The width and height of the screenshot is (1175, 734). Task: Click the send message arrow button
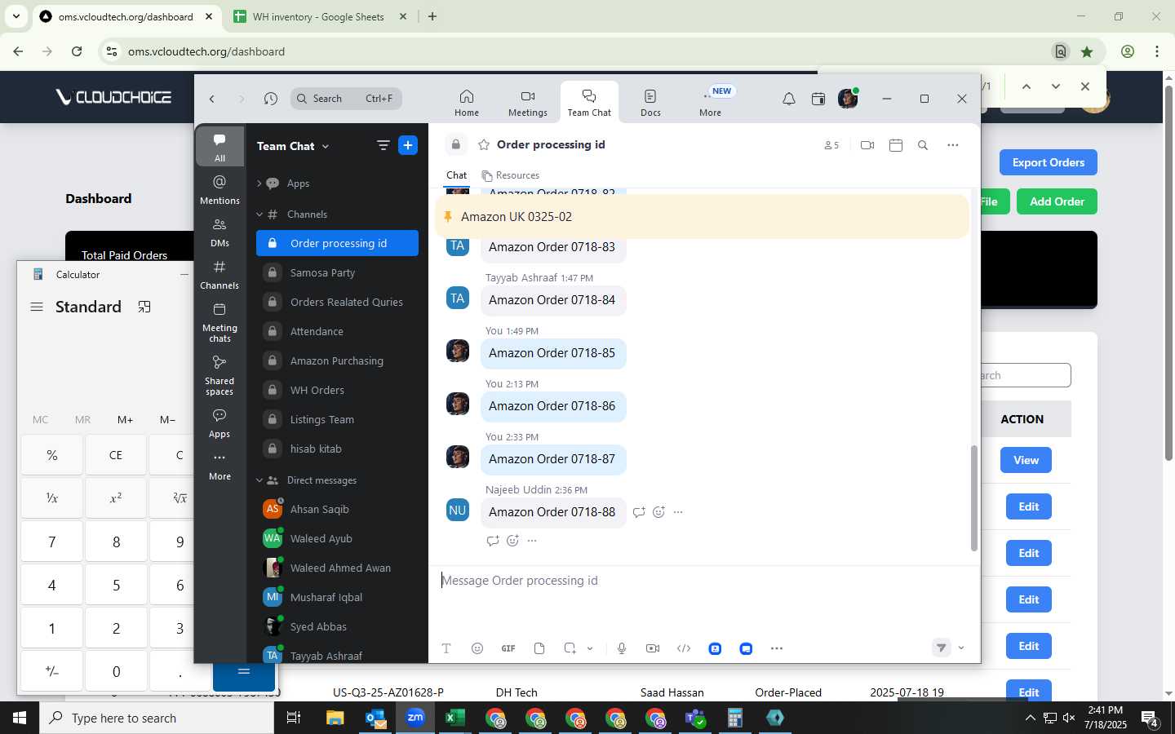(x=942, y=648)
